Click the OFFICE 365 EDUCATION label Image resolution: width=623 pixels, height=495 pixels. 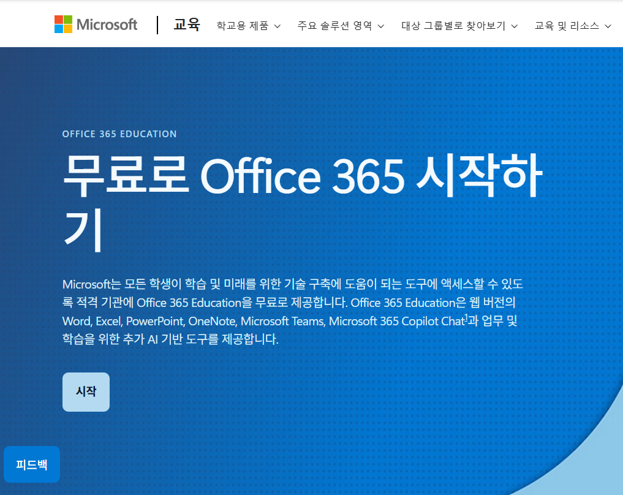point(119,134)
